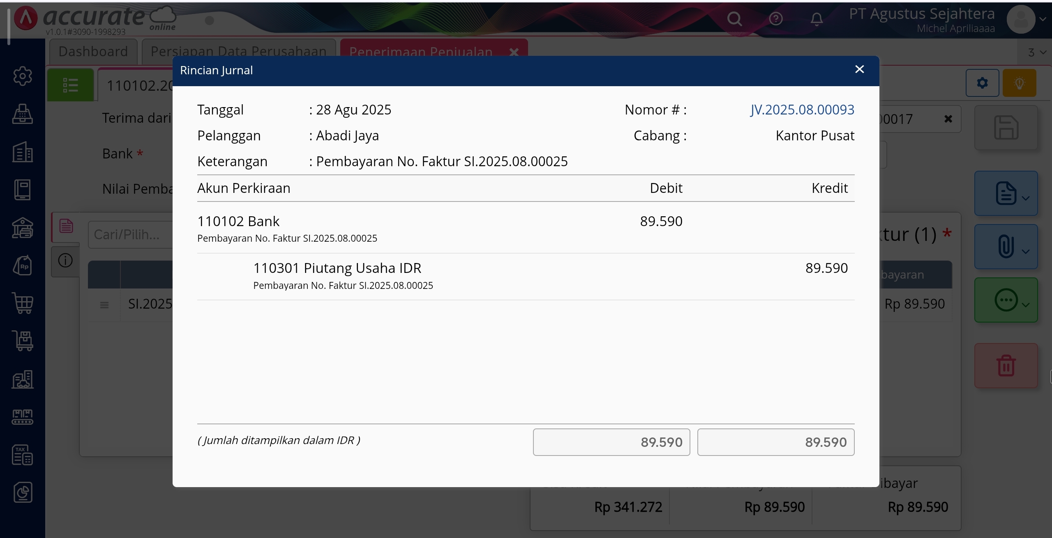The width and height of the screenshot is (1052, 538).
Task: Open the shopping cart purchasing module
Action: [23, 303]
